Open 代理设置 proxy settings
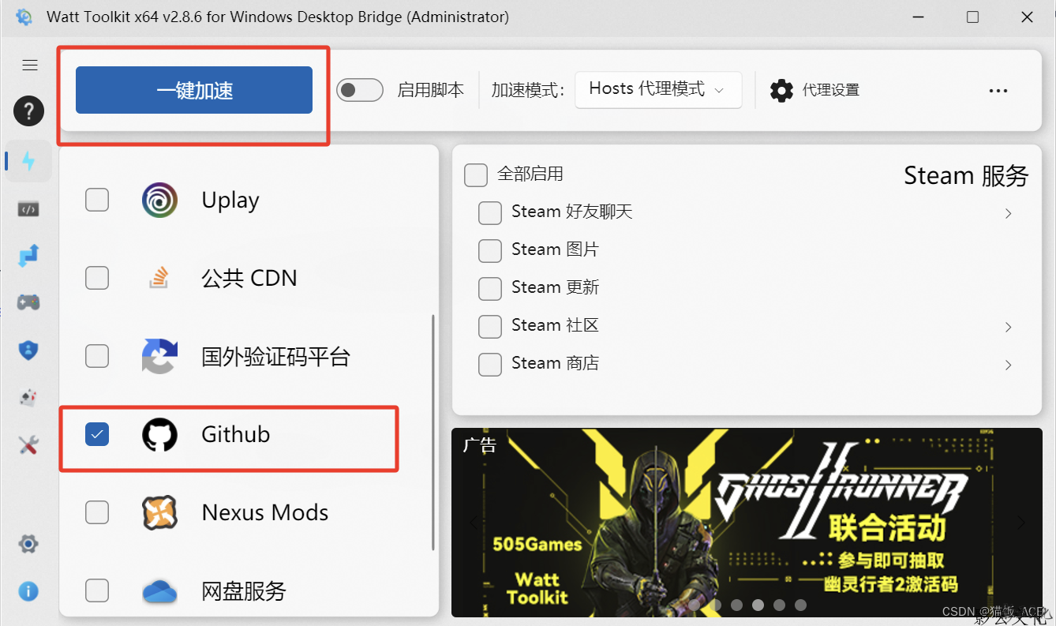This screenshot has height=626, width=1056. coord(815,91)
